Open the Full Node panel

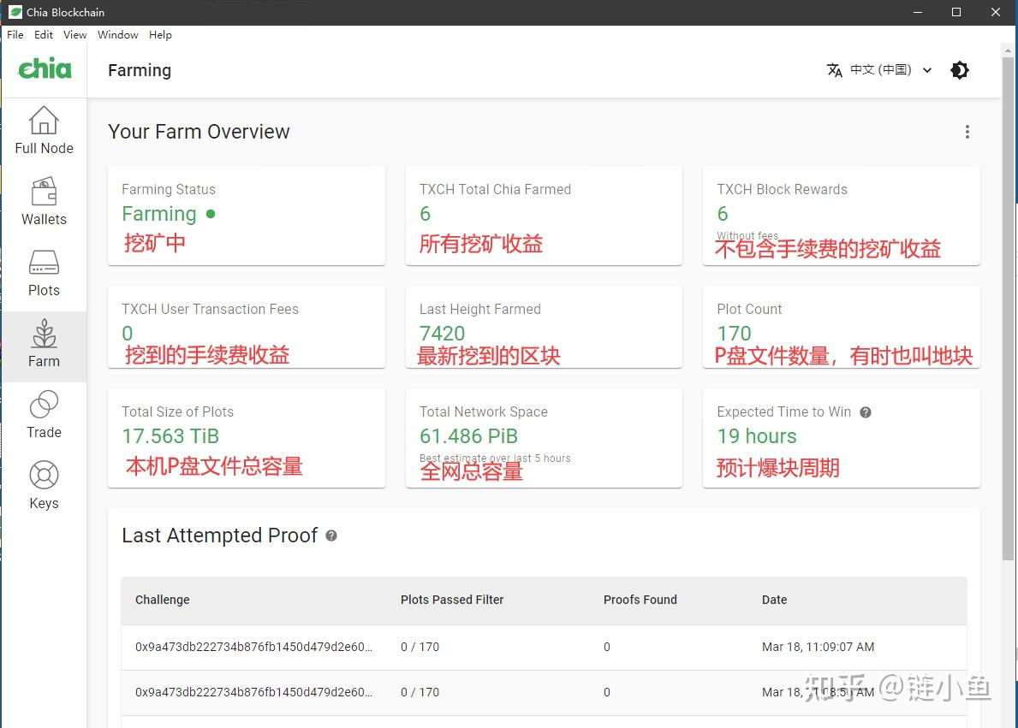[x=44, y=130]
